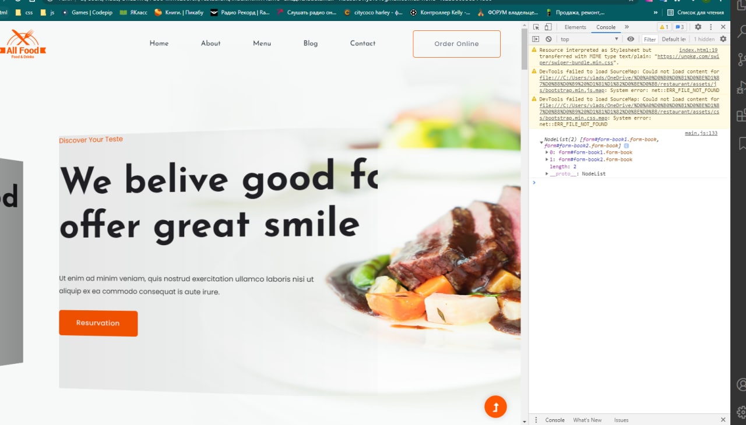Click the orange Resurvation button
746x425 pixels.
pos(98,323)
